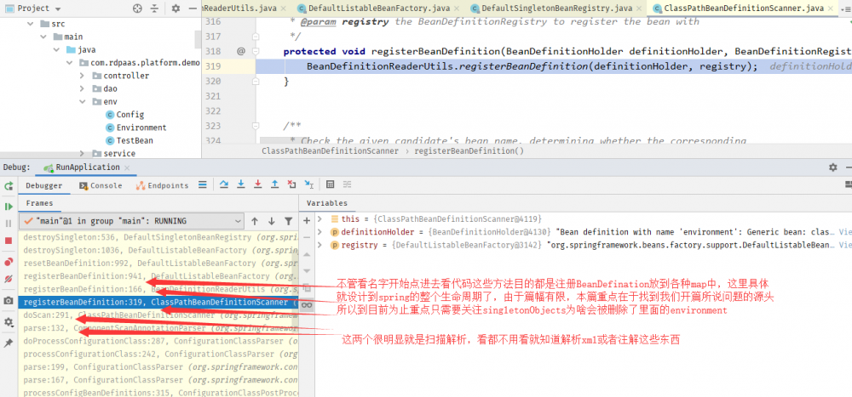The image size is (852, 397).
Task: Open the TestBean class
Action: (x=130, y=140)
